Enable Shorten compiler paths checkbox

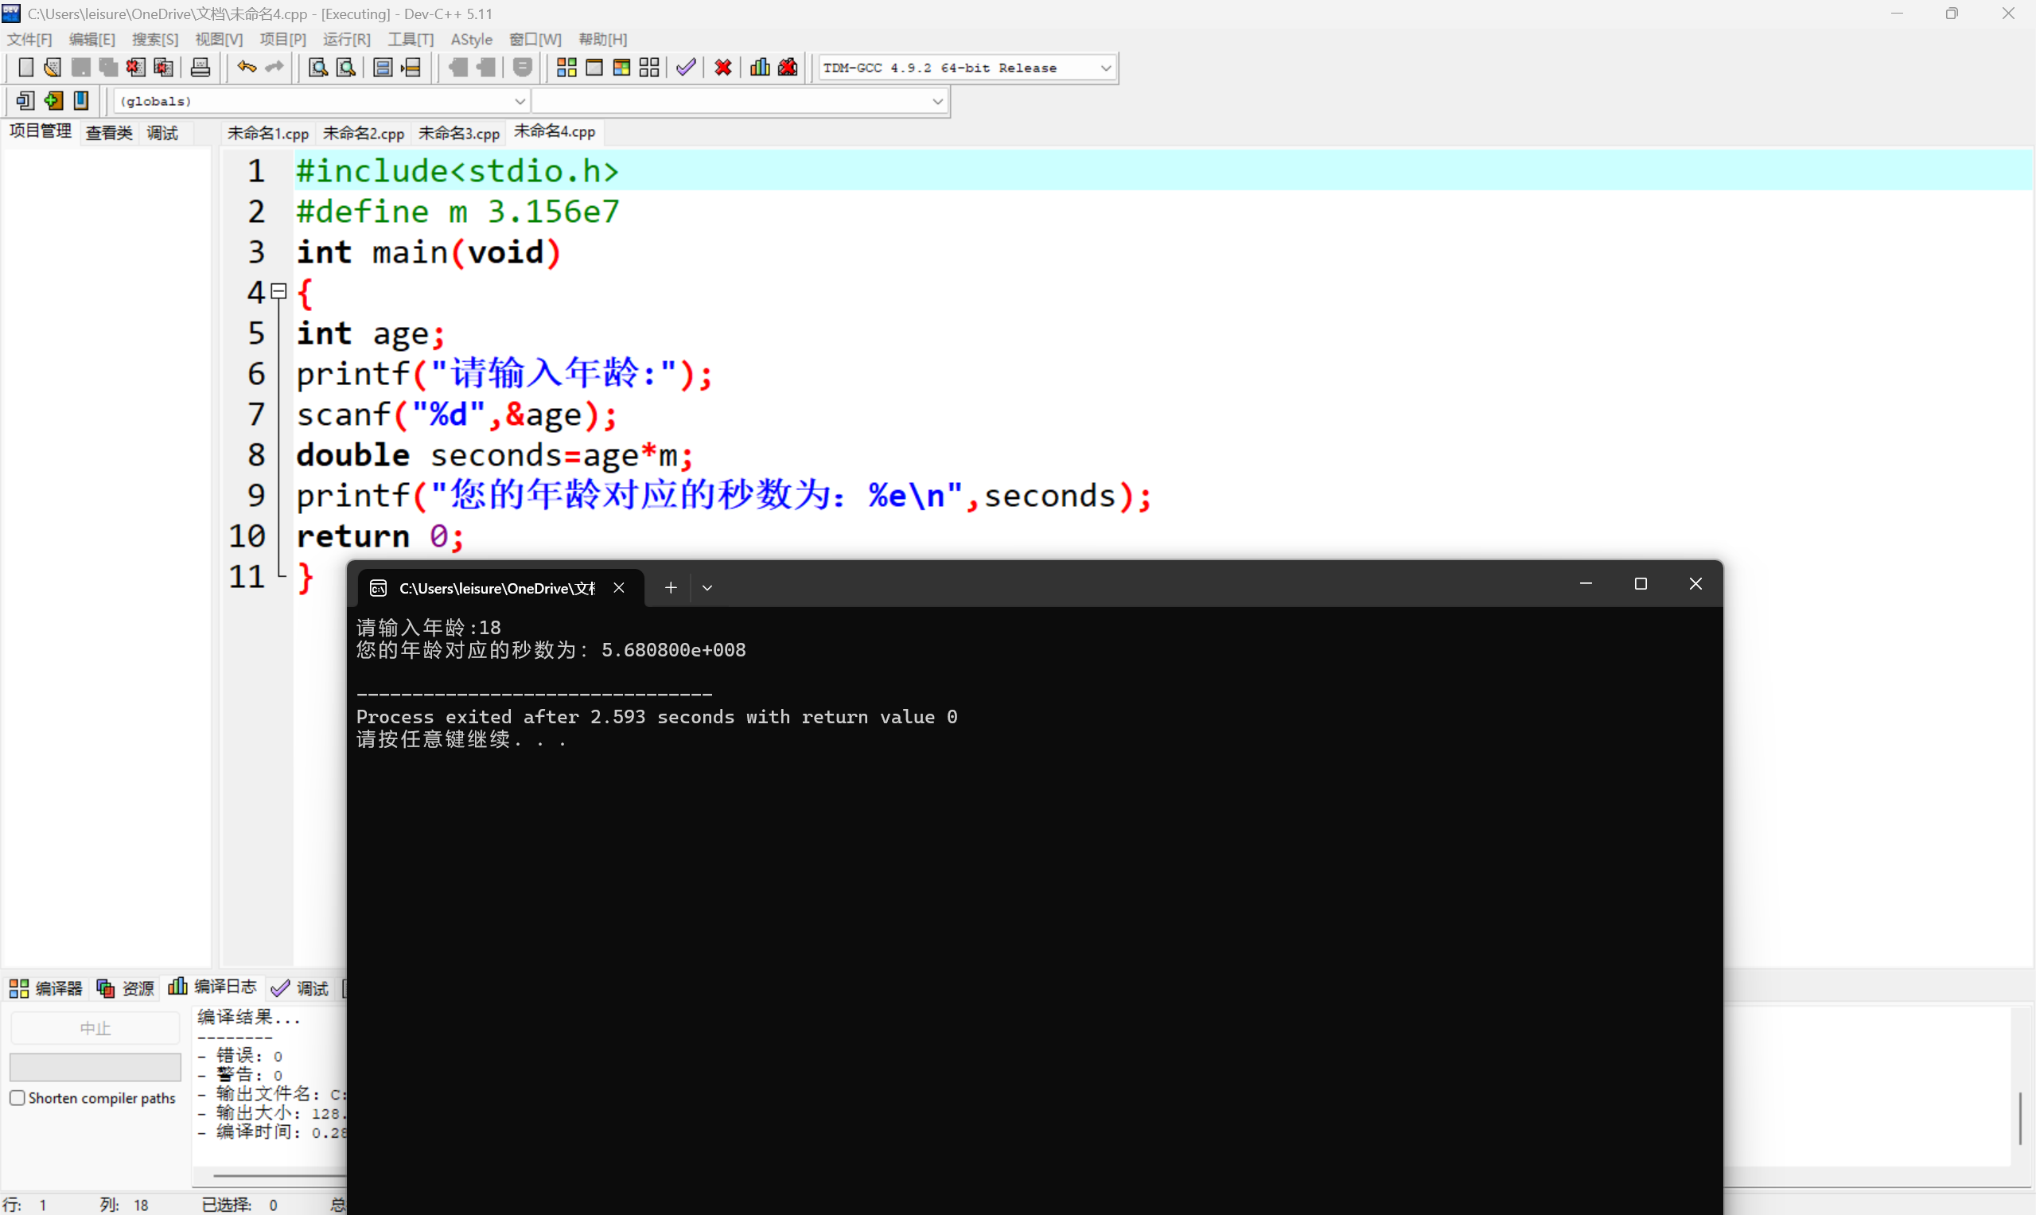[18, 1097]
